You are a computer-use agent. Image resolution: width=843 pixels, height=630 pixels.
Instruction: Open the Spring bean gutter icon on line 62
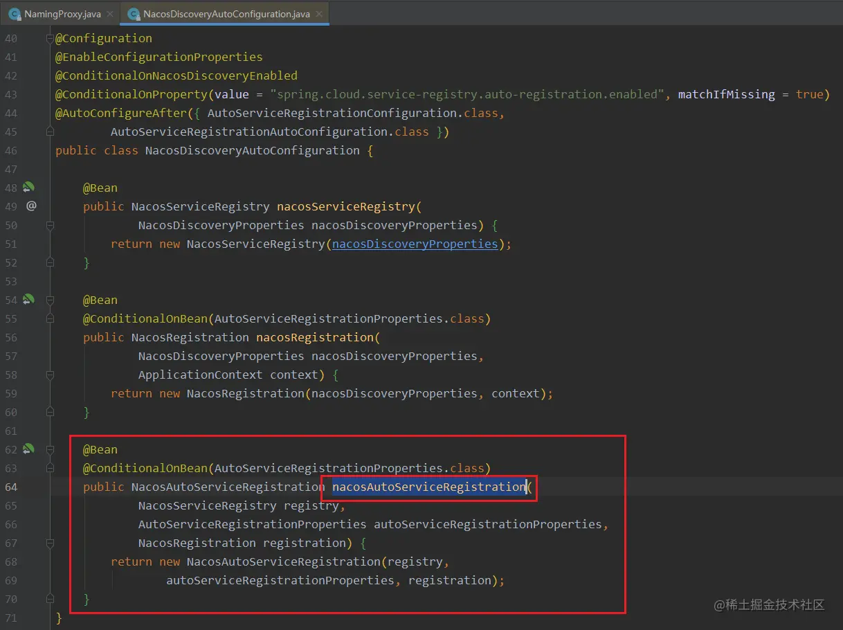click(x=28, y=449)
